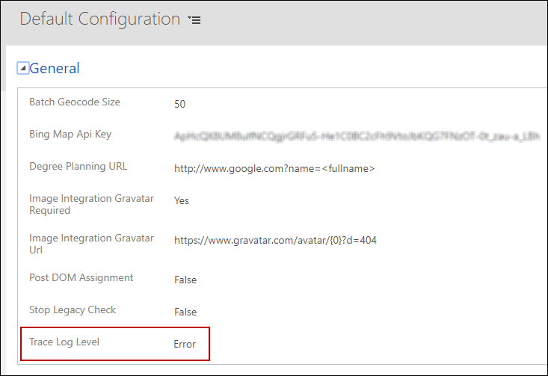Click the Degree Planning URL google.com value
The height and width of the screenshot is (376, 548).
tap(274, 168)
